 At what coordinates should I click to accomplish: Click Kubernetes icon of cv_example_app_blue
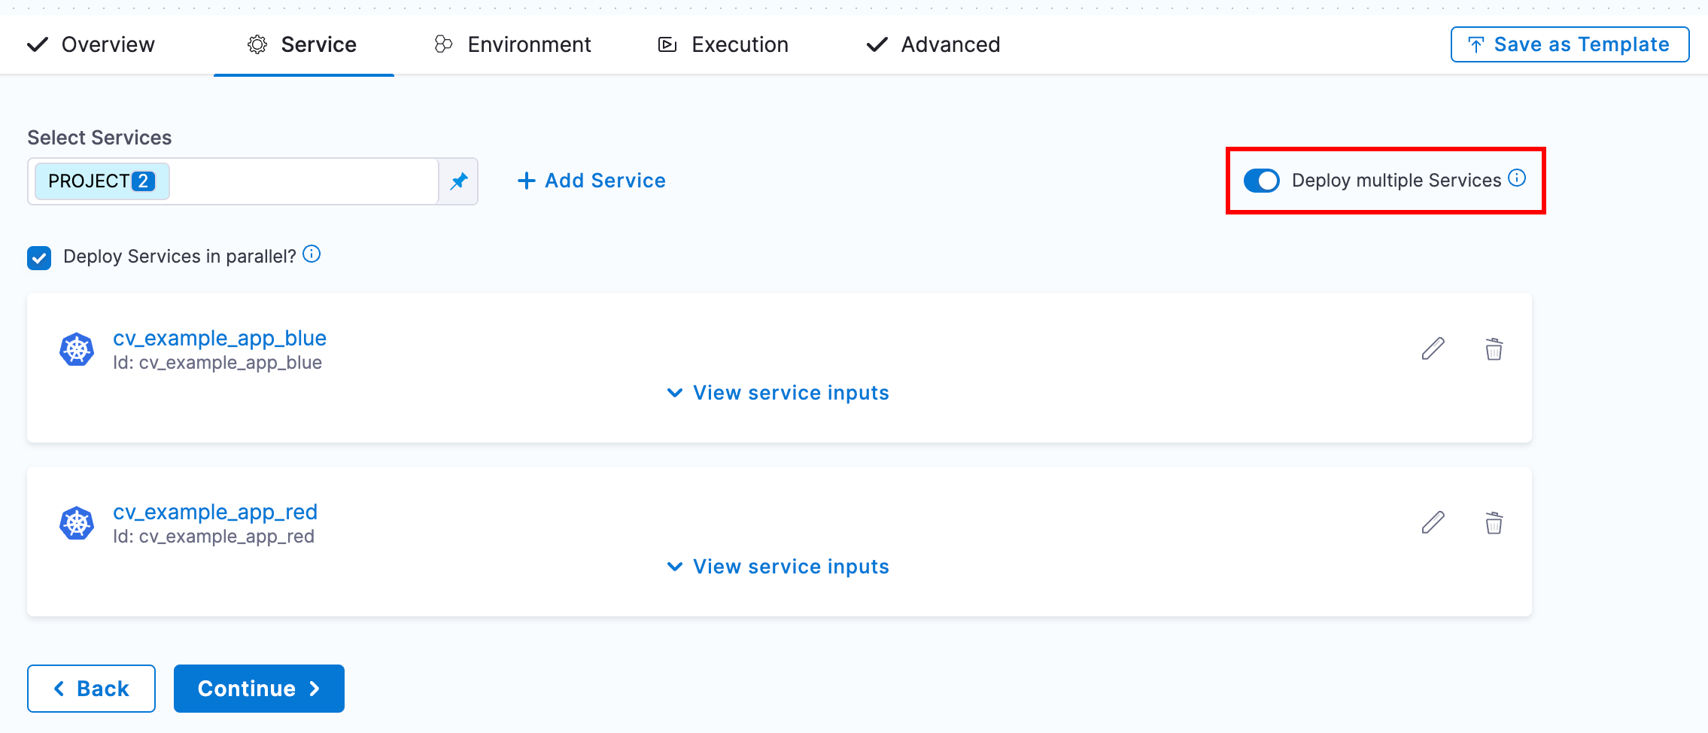77,350
